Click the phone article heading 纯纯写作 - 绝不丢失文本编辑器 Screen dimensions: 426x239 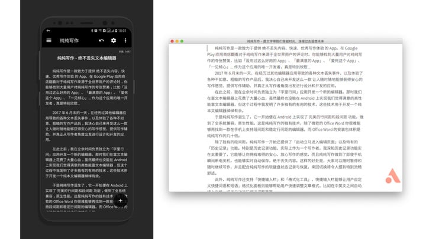coord(86,58)
